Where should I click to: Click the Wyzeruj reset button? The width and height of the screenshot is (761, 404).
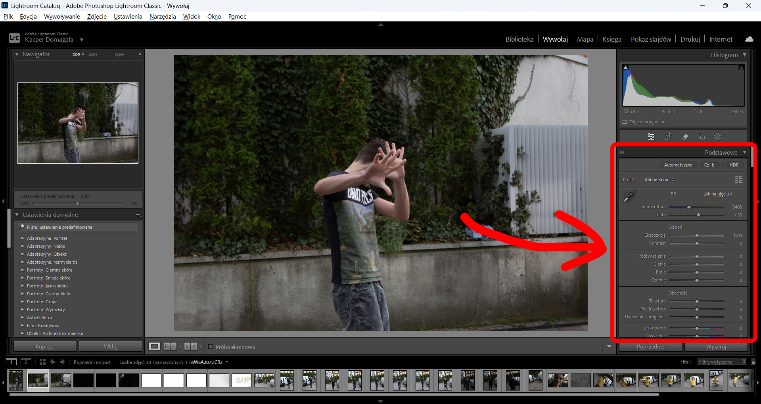pyautogui.click(x=716, y=347)
